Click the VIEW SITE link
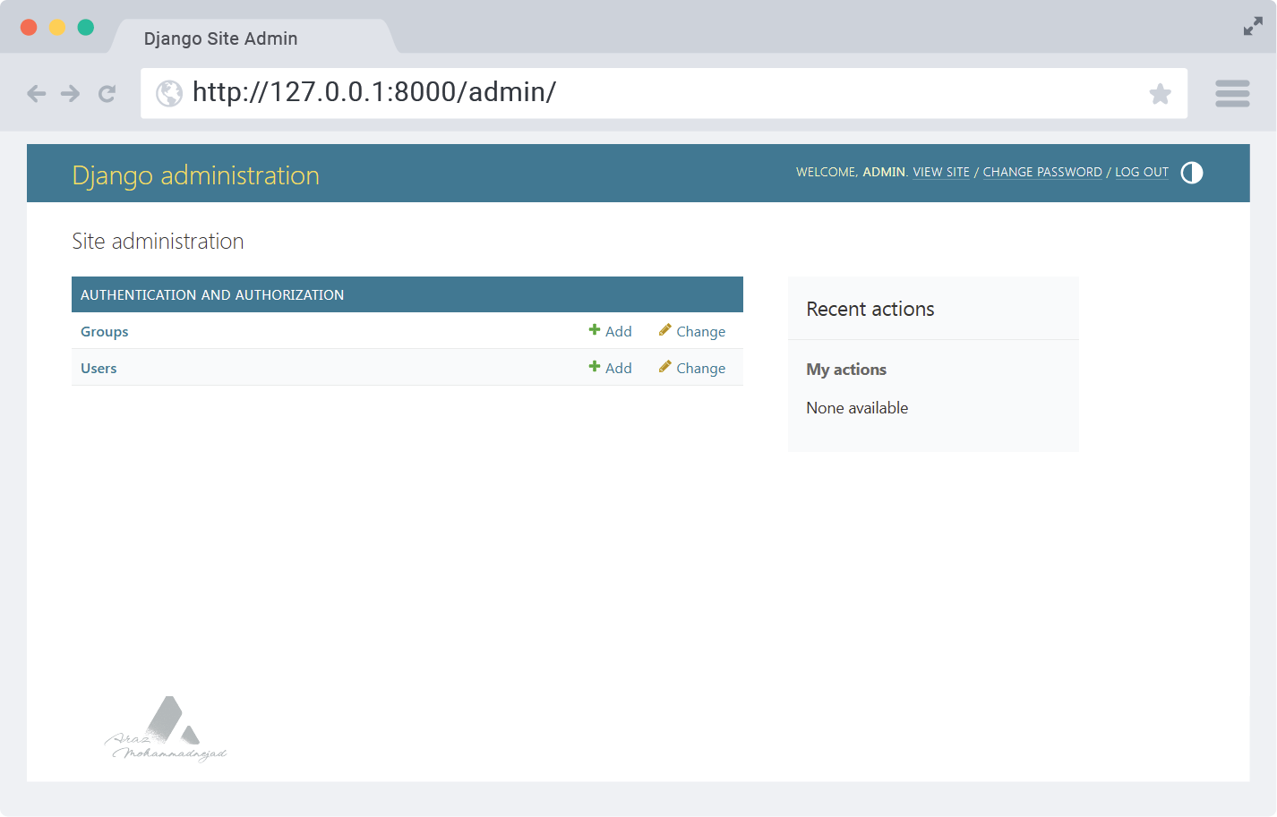The image size is (1277, 817). [x=941, y=172]
